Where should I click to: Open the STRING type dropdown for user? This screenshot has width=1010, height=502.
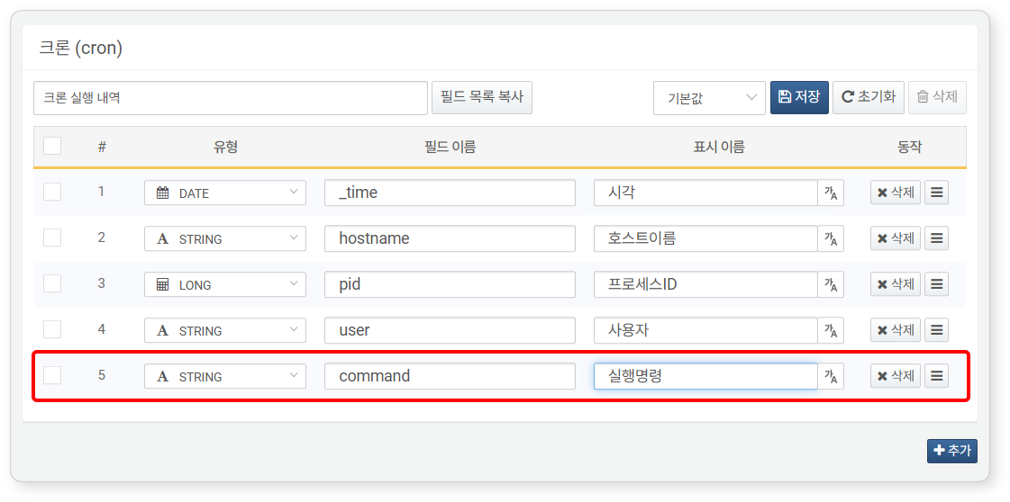[225, 331]
